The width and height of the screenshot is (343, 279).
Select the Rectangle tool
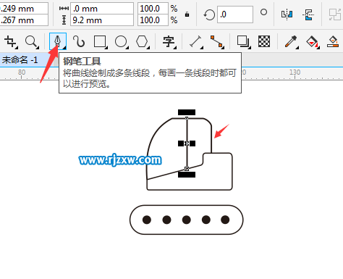(x=100, y=41)
